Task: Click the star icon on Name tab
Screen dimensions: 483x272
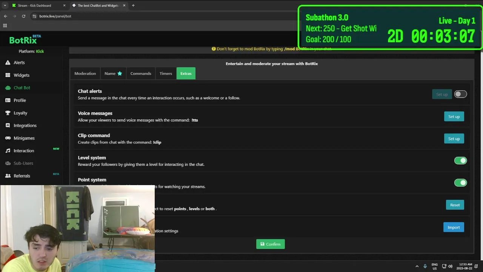Action: 120,73
